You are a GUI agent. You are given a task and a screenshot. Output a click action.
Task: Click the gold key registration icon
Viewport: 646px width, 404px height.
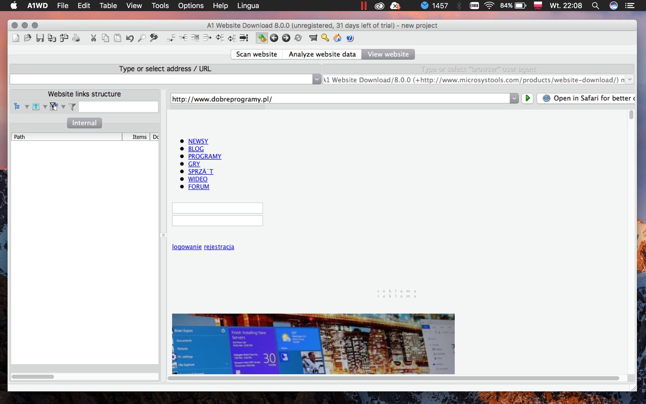pos(325,38)
